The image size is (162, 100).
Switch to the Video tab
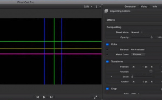pos(144,6)
